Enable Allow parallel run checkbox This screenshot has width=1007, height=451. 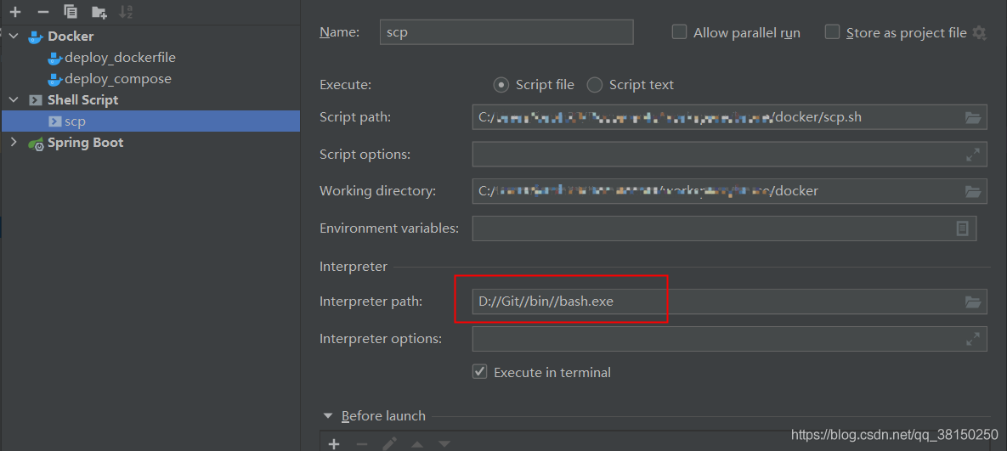pos(679,32)
